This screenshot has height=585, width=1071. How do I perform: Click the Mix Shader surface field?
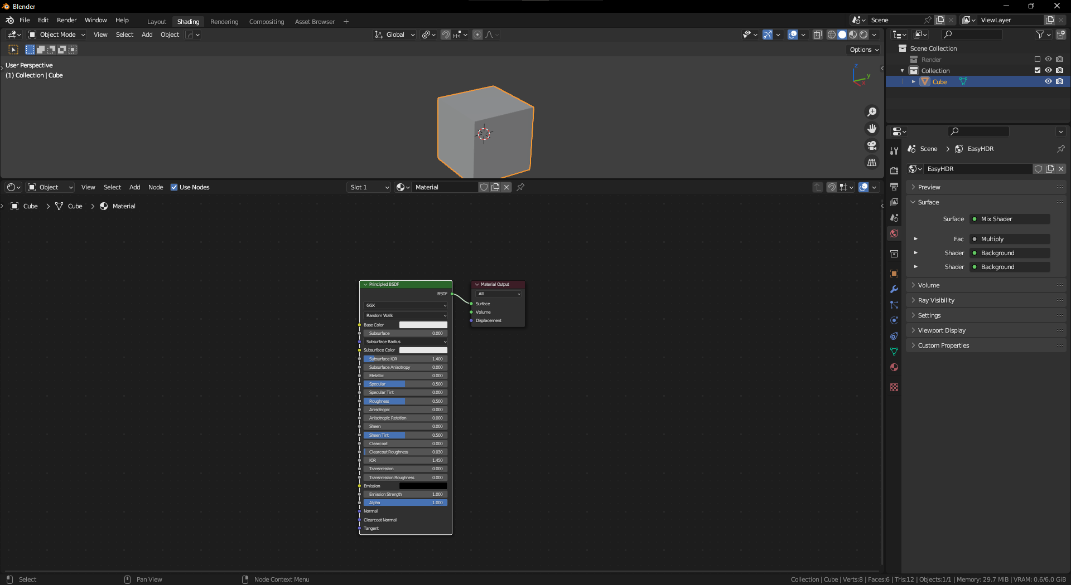pyautogui.click(x=1010, y=219)
